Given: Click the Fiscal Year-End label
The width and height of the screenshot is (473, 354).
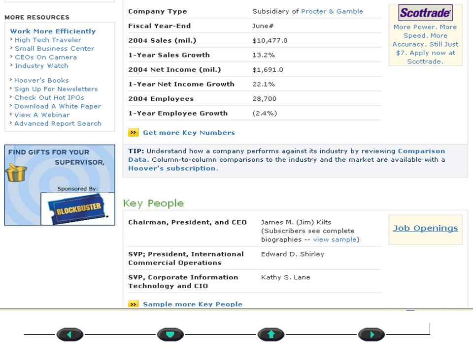Looking at the screenshot, I should click(x=159, y=26).
